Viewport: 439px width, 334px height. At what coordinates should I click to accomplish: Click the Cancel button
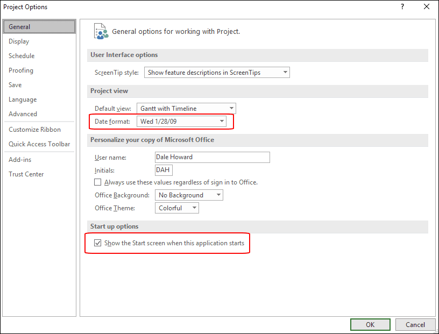(x=415, y=324)
